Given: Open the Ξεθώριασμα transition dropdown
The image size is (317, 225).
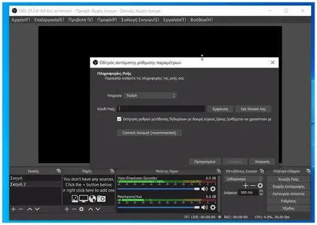Looking at the screenshot, I should click(243, 179).
